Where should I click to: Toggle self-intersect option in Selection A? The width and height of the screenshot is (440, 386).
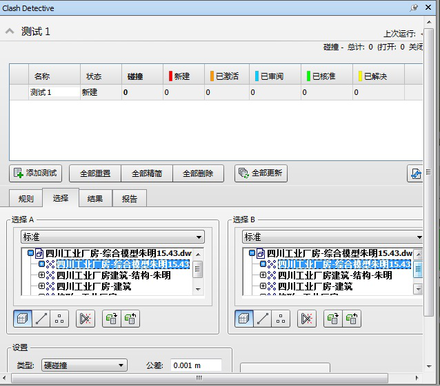(86, 319)
